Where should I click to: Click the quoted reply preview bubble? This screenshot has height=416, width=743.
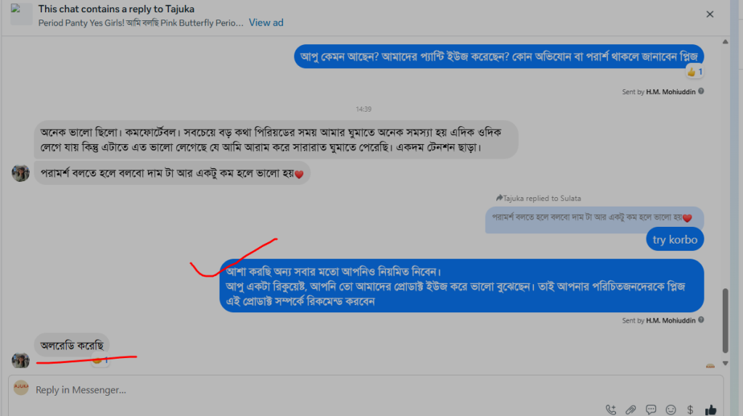(594, 219)
